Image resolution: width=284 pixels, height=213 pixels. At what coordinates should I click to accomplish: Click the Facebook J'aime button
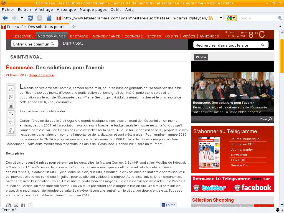[168, 205]
